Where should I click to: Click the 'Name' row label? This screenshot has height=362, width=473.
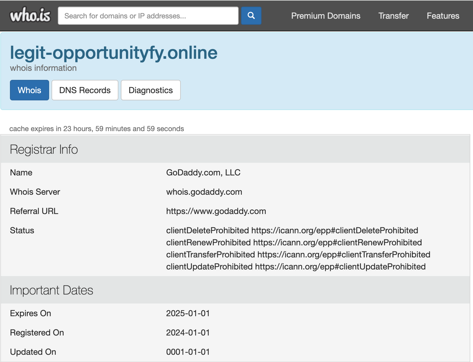click(21, 172)
